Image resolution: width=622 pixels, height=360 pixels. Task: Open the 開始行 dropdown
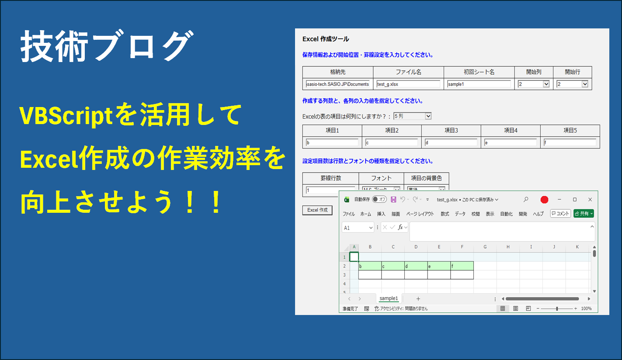point(584,84)
